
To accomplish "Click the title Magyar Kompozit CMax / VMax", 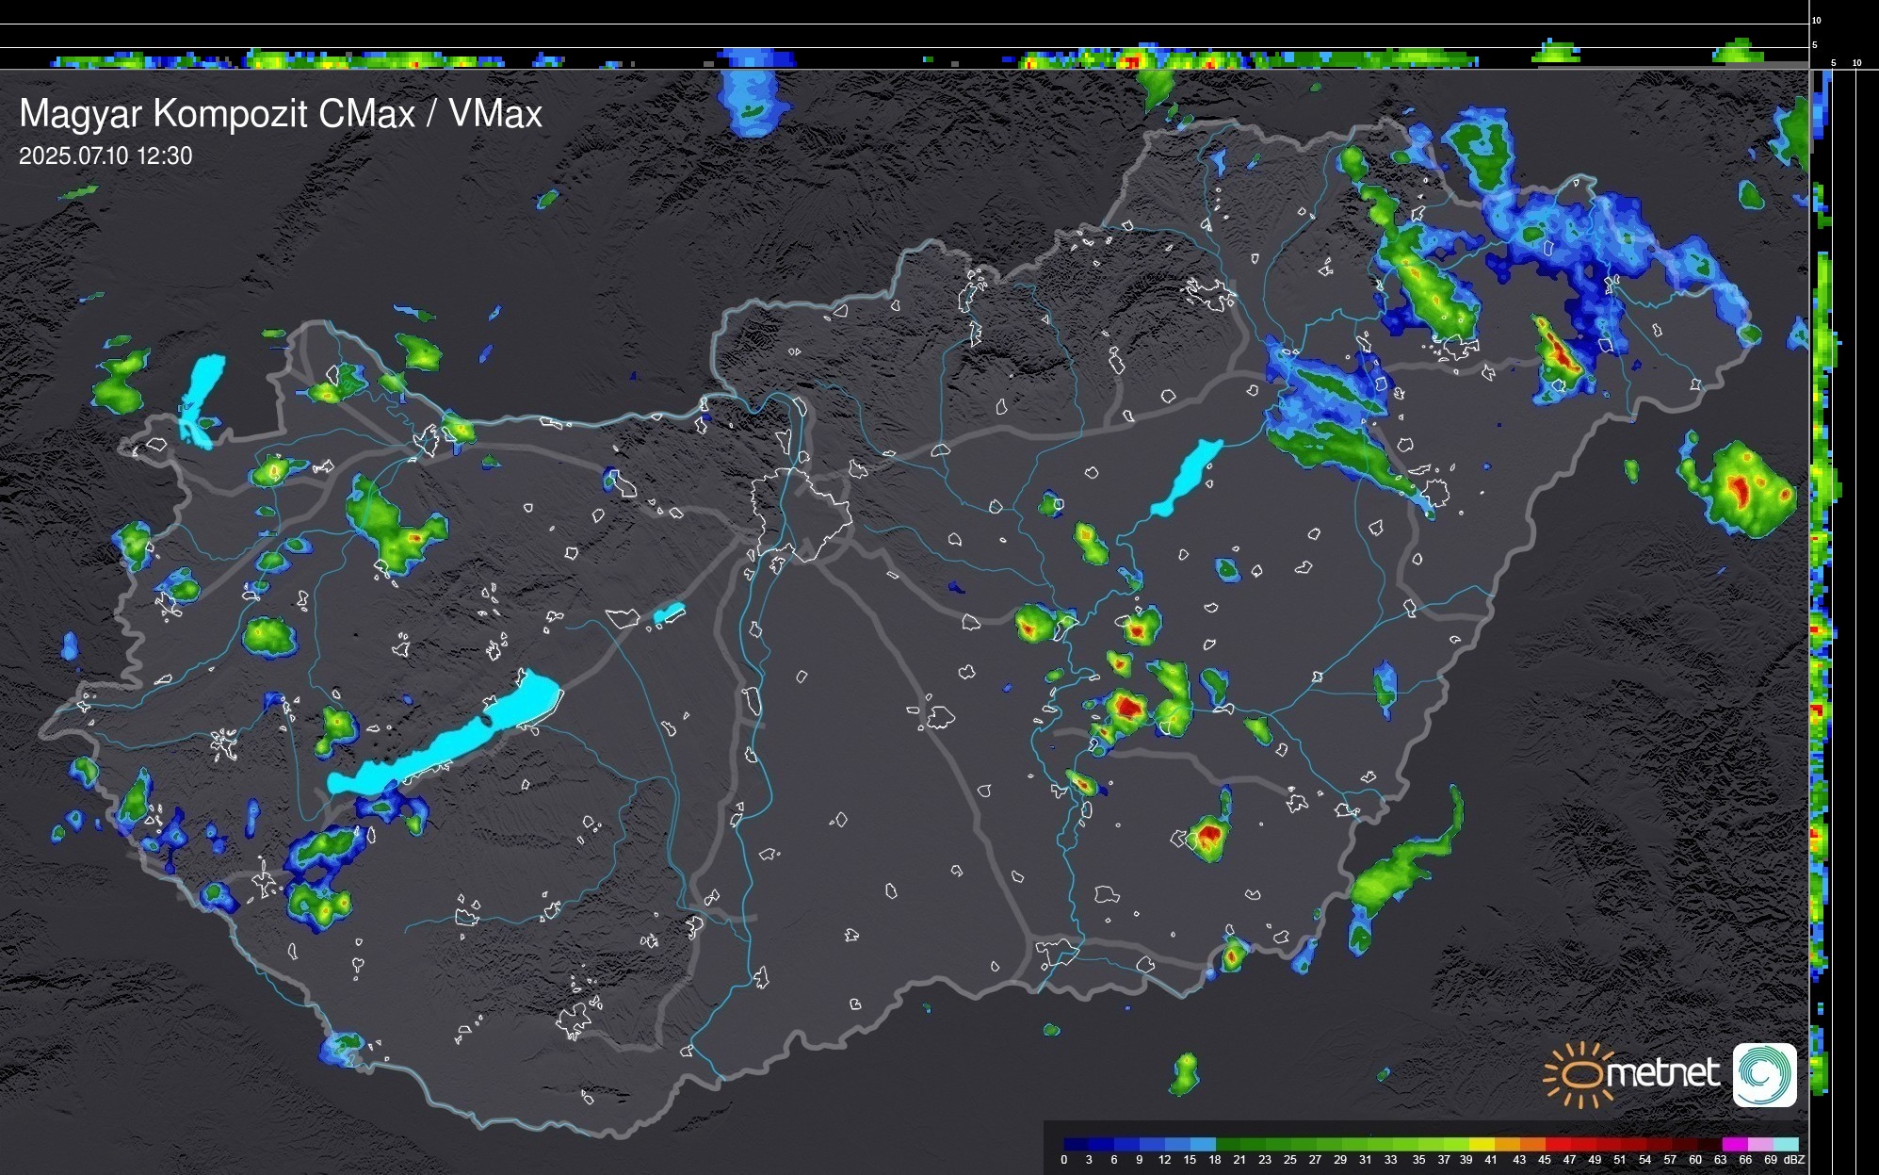I will tap(281, 114).
